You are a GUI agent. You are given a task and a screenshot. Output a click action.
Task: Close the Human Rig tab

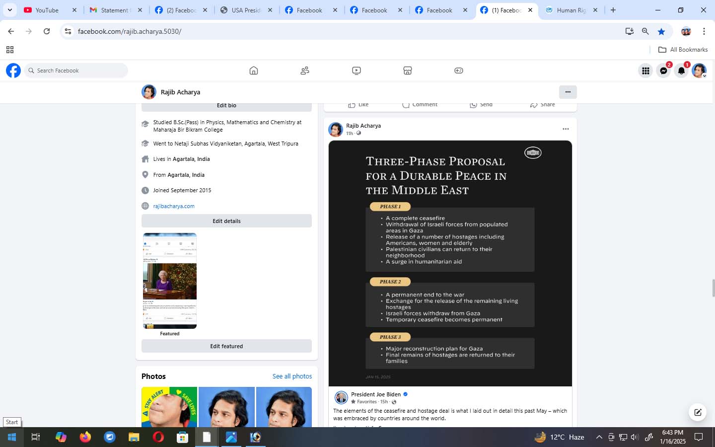pyautogui.click(x=595, y=10)
